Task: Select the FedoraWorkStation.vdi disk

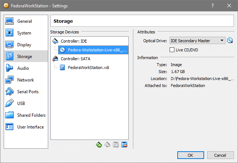Action: click(88, 67)
